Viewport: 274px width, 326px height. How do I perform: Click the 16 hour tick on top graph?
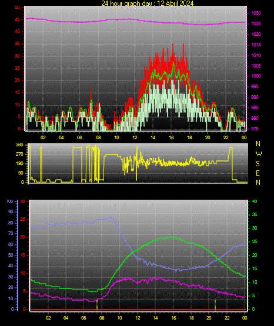[171, 137]
